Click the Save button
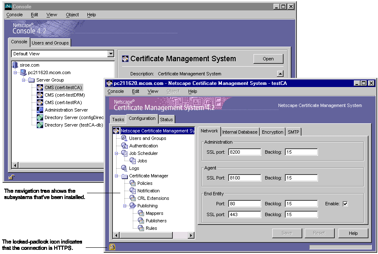Screen dimensions: 378x254 point(287,233)
